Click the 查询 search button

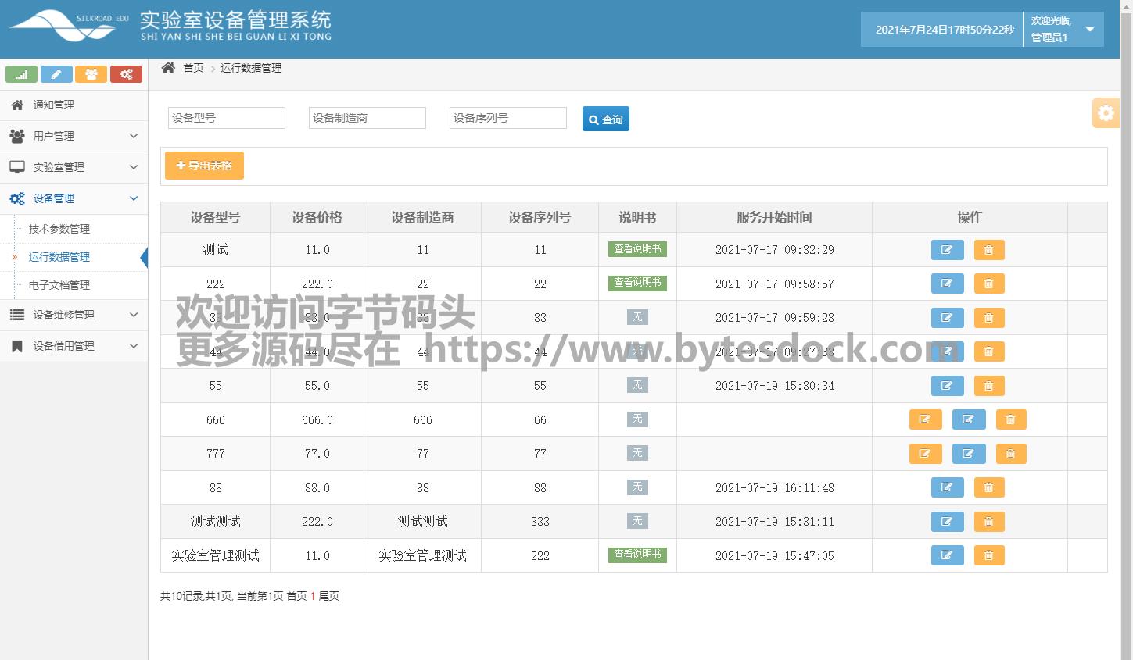(x=605, y=119)
